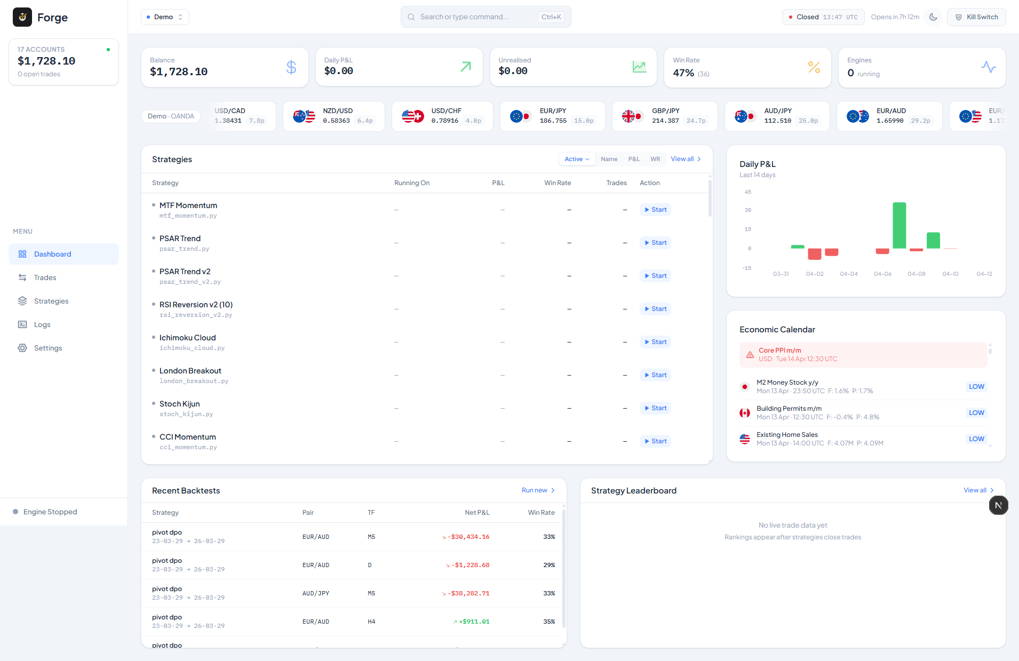1019x661 pixels.
Task: Click Run new in Recent Backtests
Action: [x=538, y=490]
